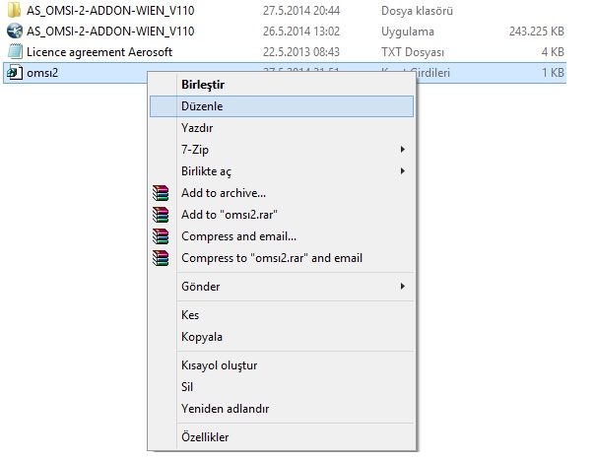The width and height of the screenshot is (593, 461).
Task: Choose Kopyala from the context menu
Action: [x=282, y=337]
